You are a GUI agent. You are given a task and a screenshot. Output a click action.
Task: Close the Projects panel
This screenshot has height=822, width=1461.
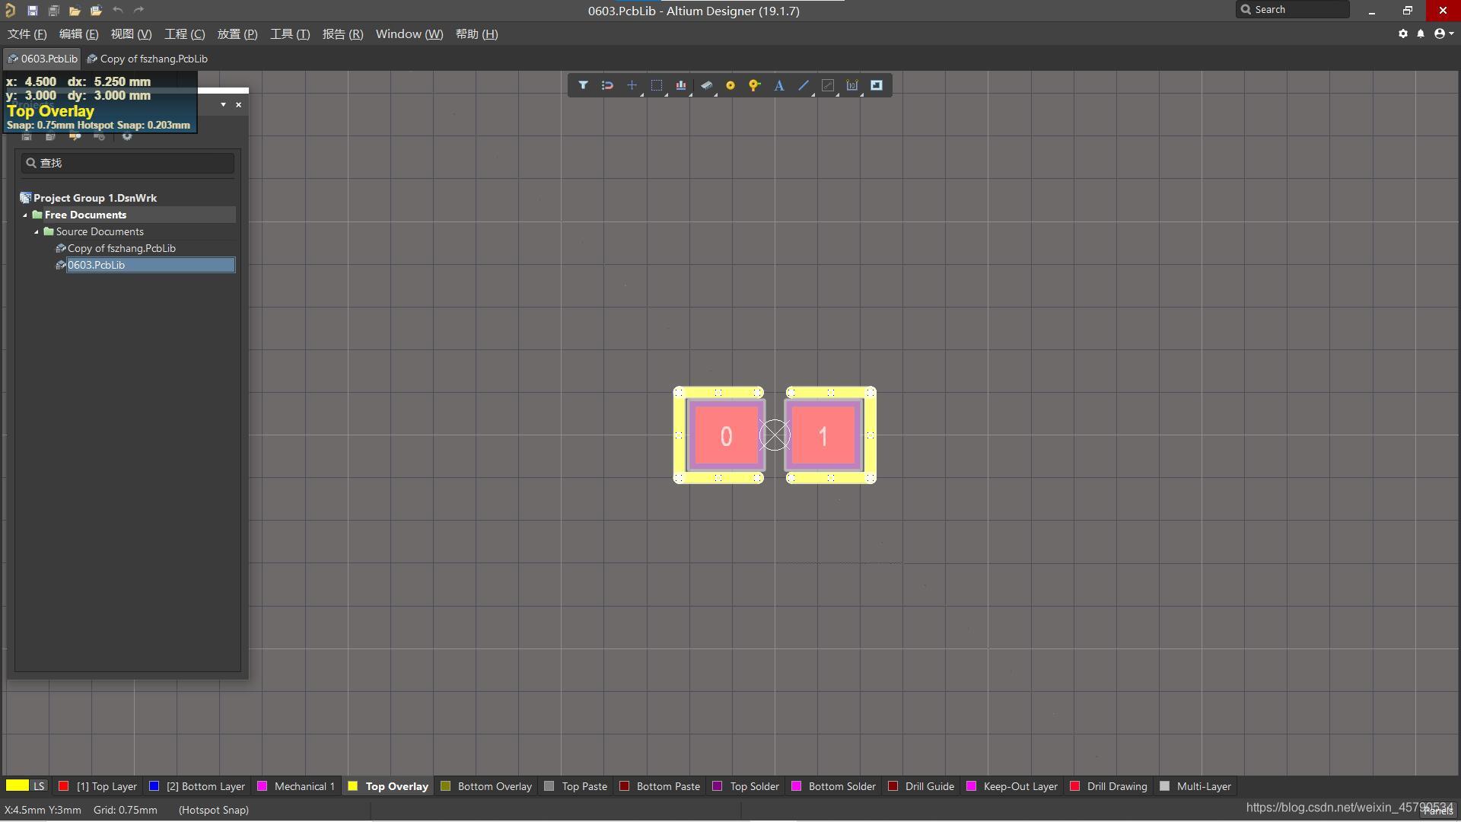click(239, 105)
